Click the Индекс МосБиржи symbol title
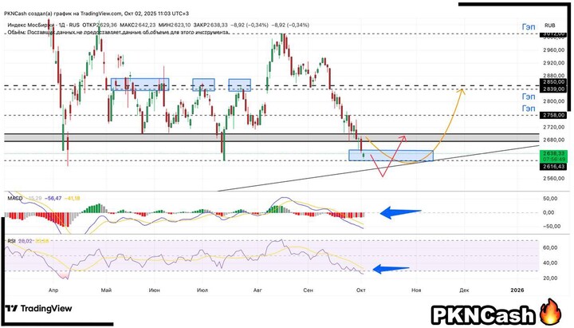 point(37,25)
